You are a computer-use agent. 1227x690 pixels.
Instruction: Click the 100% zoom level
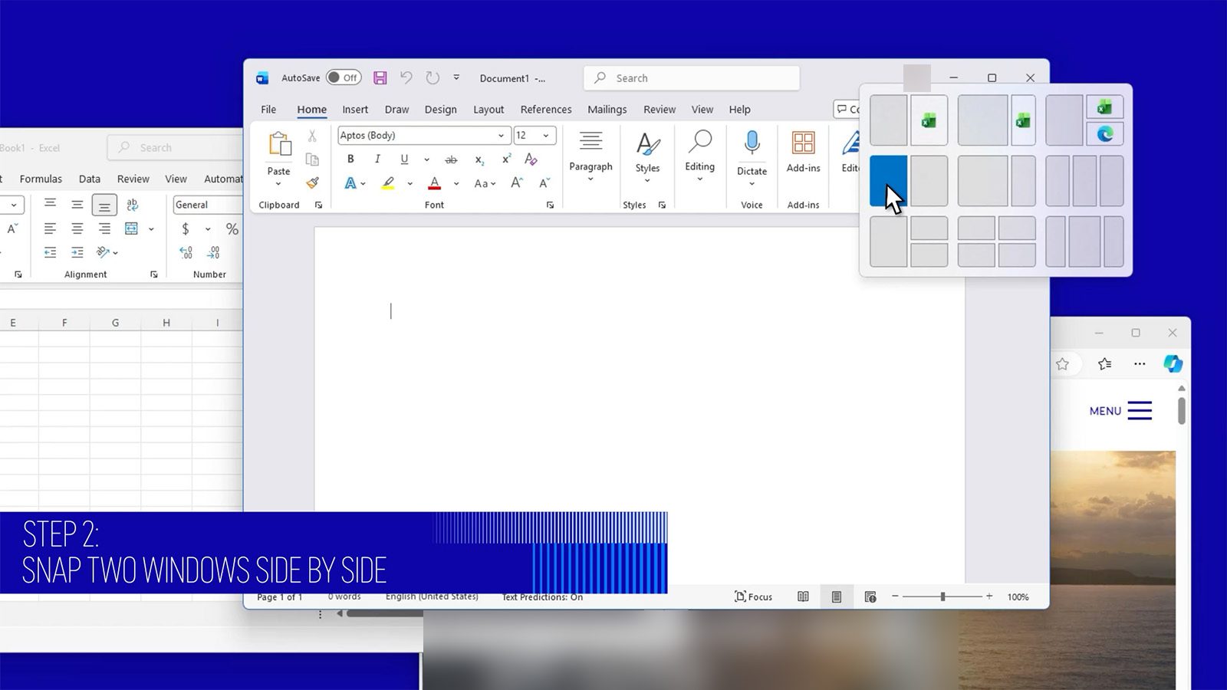(1018, 596)
